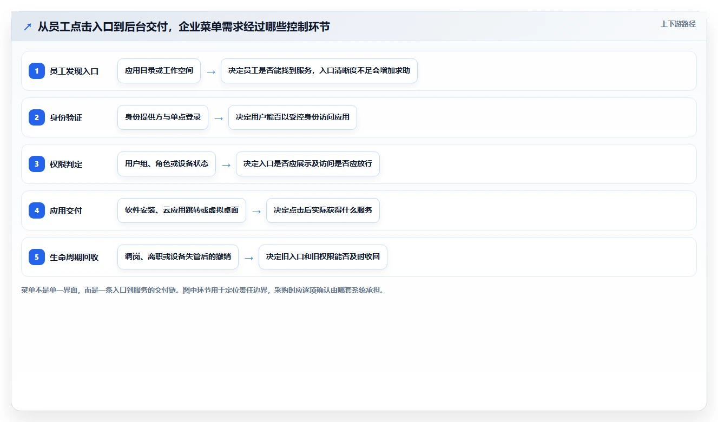Click 决定旧入口和旧权限能否及时收回 box

point(323,257)
